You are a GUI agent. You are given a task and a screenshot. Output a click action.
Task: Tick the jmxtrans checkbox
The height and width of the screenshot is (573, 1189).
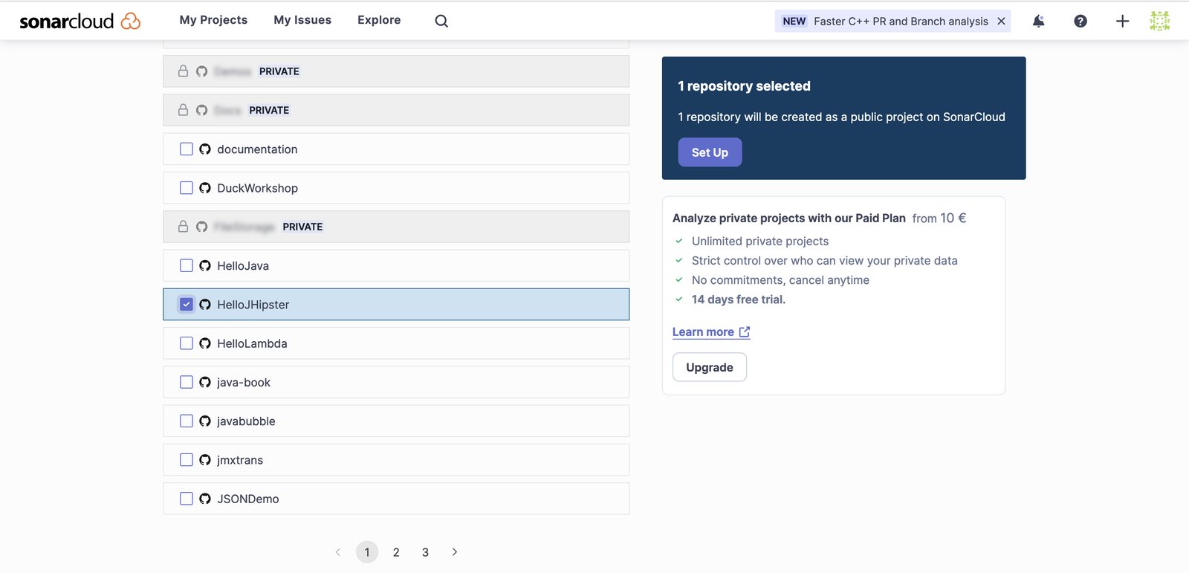[187, 460]
